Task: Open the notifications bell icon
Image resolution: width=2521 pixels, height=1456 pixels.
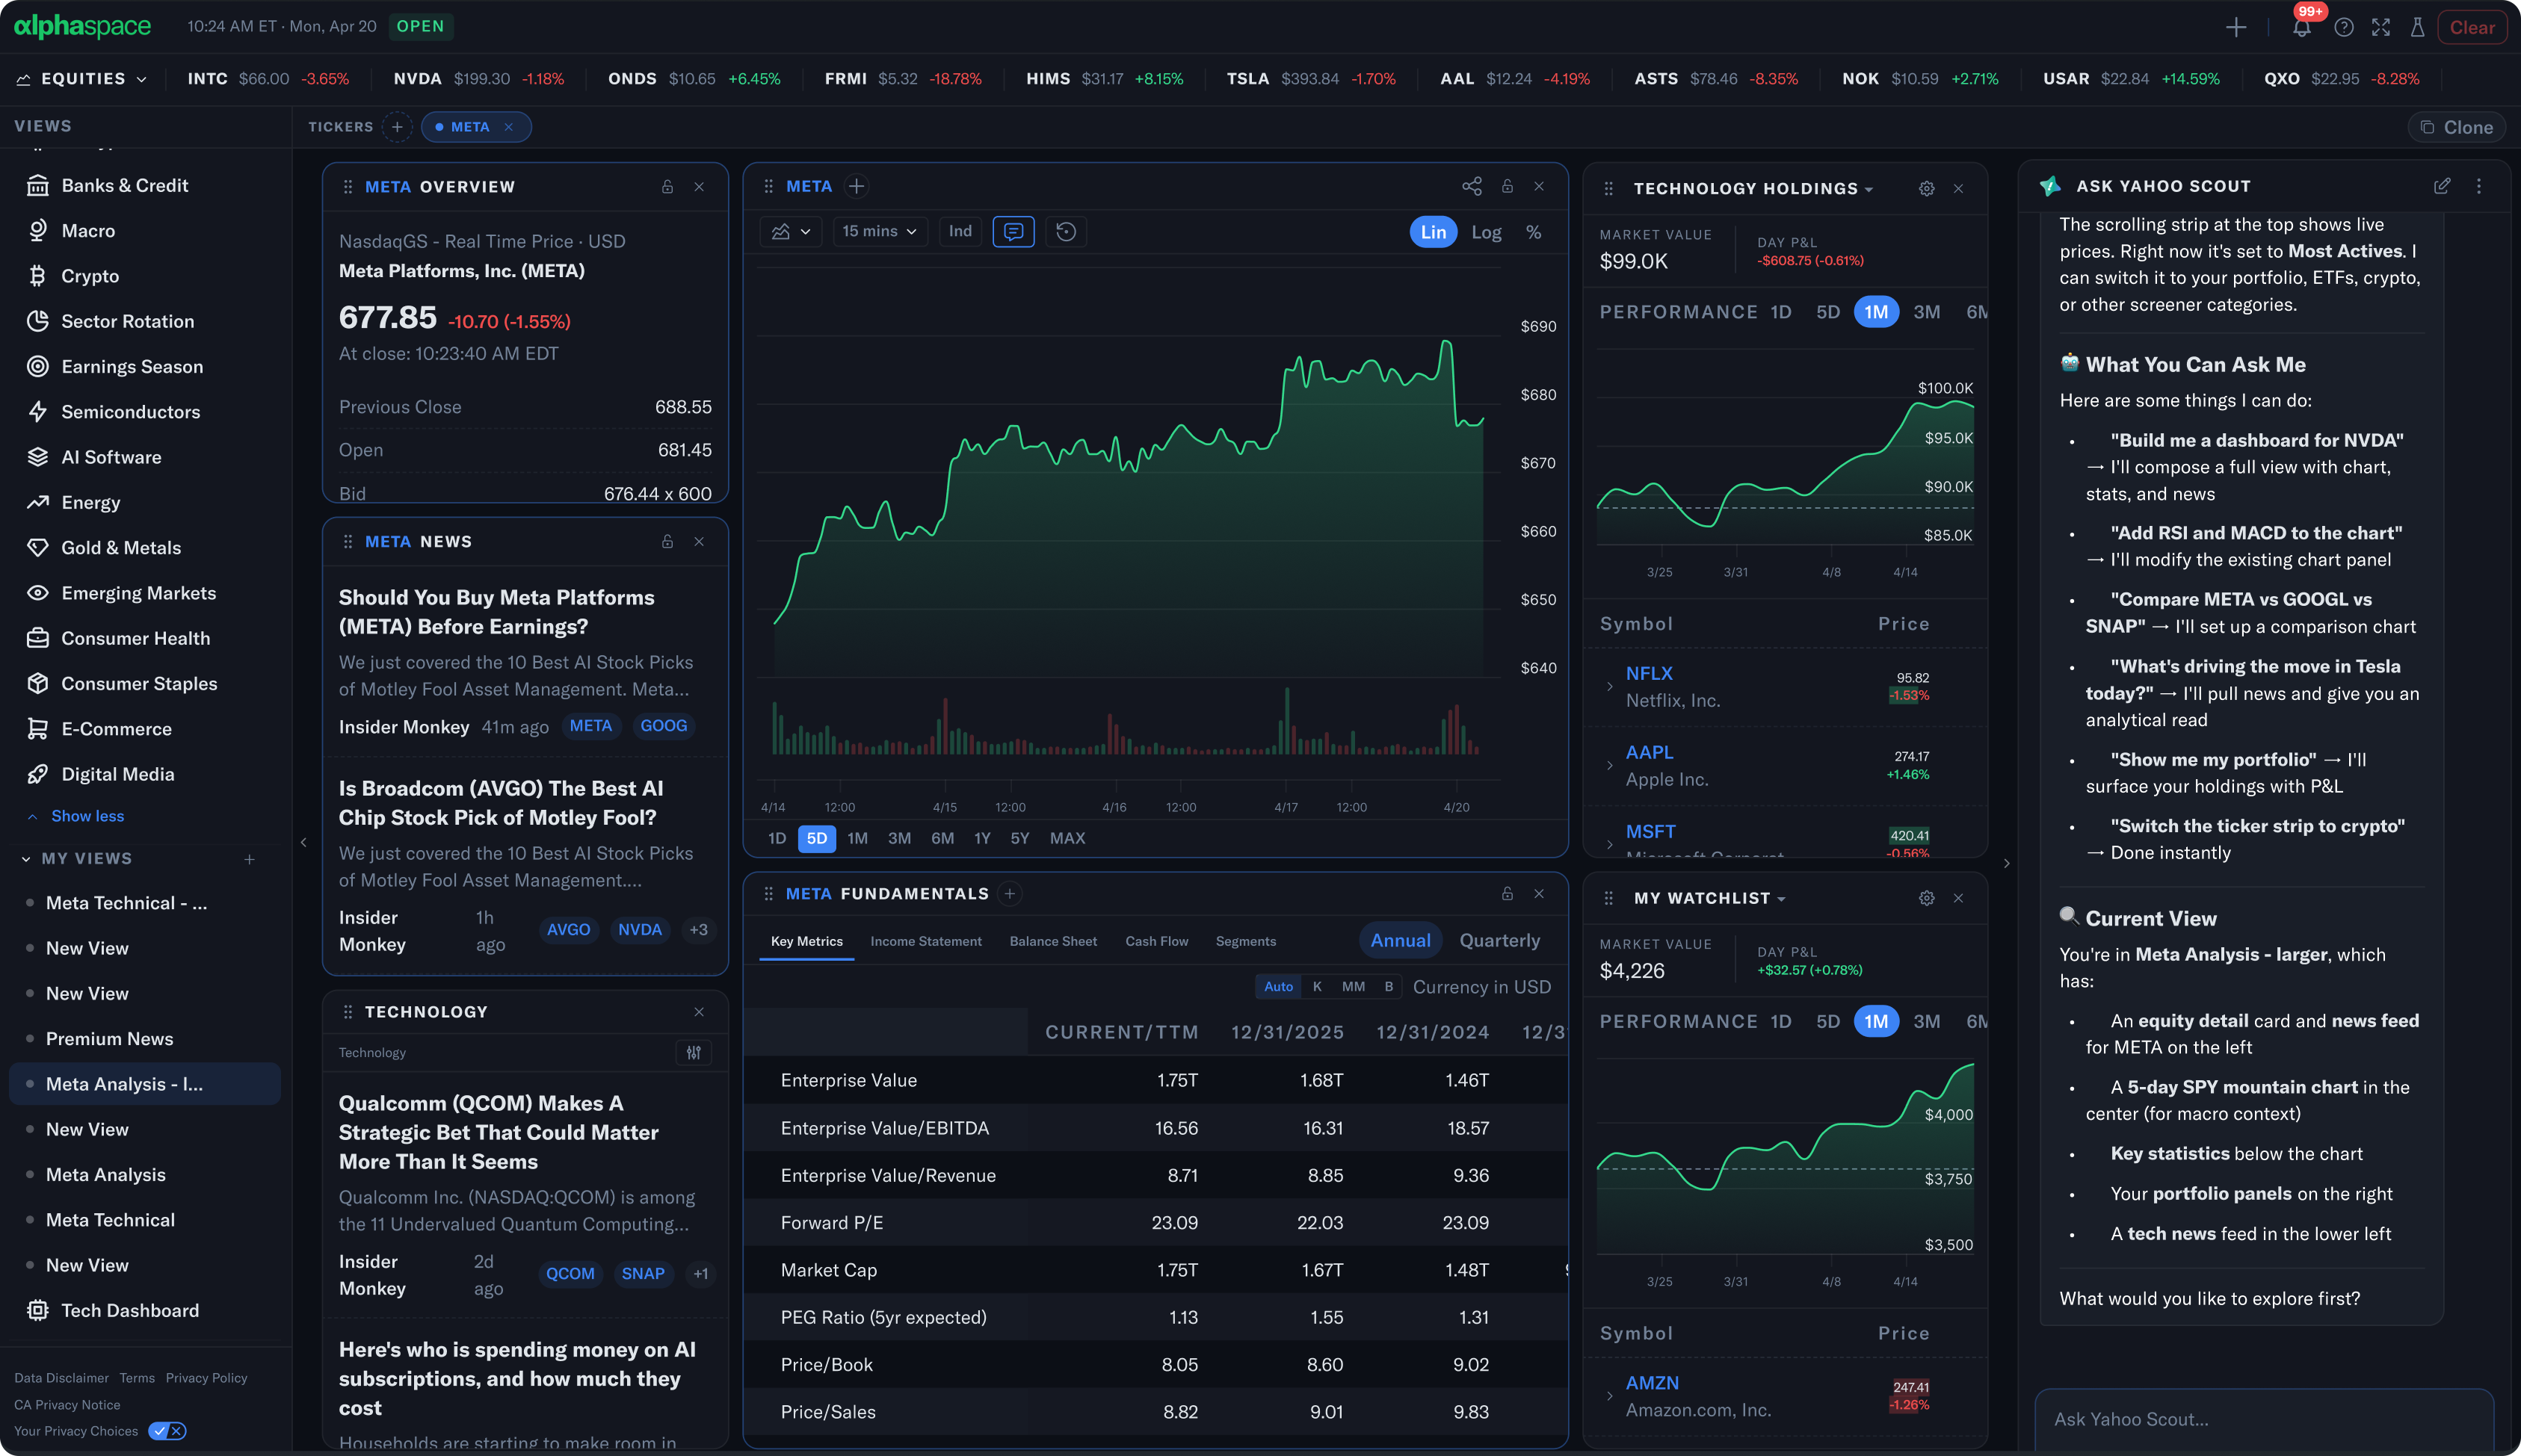Action: pos(2302,27)
